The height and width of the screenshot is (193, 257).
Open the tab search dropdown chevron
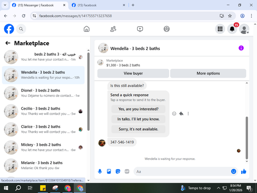5,5
